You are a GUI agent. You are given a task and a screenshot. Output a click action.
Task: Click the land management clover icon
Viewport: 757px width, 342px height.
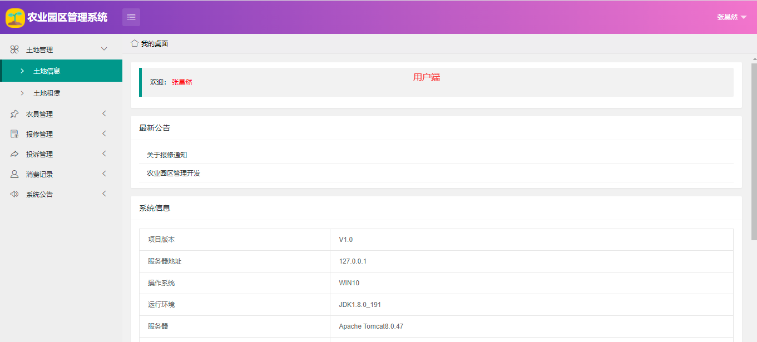[x=14, y=49]
